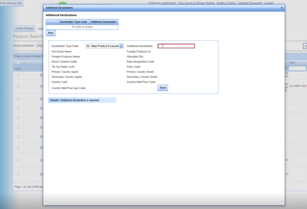Image resolution: width=307 pixels, height=209 pixels.
Task: Close the Additional Declarations dialog
Action: click(x=282, y=8)
